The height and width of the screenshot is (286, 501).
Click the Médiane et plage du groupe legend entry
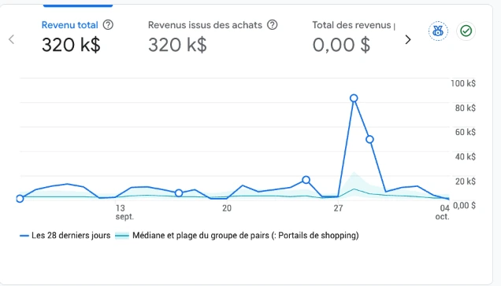click(x=237, y=236)
